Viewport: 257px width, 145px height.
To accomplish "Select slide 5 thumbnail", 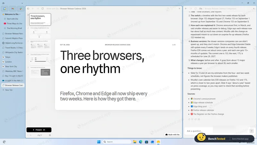I will [40, 72].
